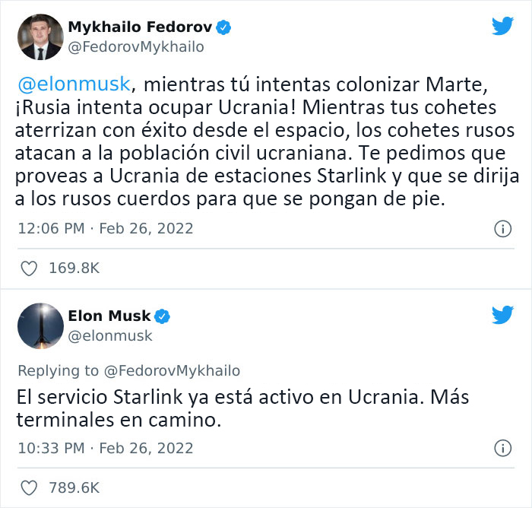Click the Mykhailo Fedorov display name
Viewport: 532px width, 508px height.
point(141,28)
